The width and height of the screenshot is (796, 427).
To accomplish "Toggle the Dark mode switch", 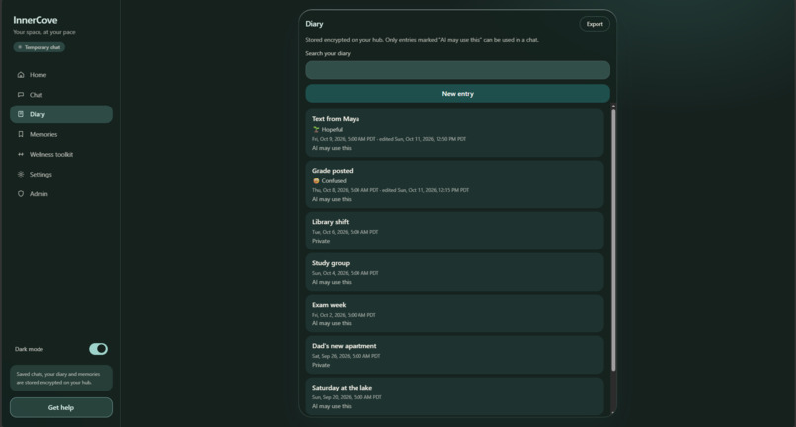I will tap(98, 349).
